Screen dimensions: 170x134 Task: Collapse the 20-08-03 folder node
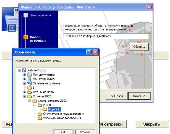[35, 105]
